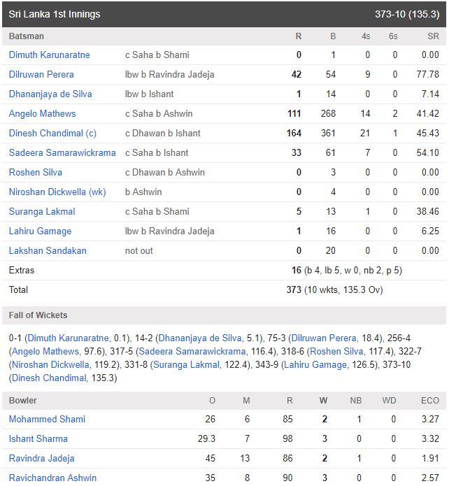The width and height of the screenshot is (449, 486).
Task: Open Lahiru Gamage batsman row link
Action: pos(40,231)
